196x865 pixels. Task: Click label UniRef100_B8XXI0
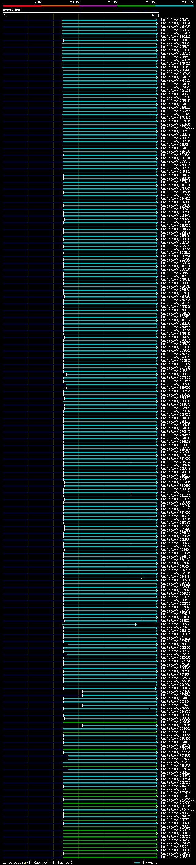pos(175,445)
